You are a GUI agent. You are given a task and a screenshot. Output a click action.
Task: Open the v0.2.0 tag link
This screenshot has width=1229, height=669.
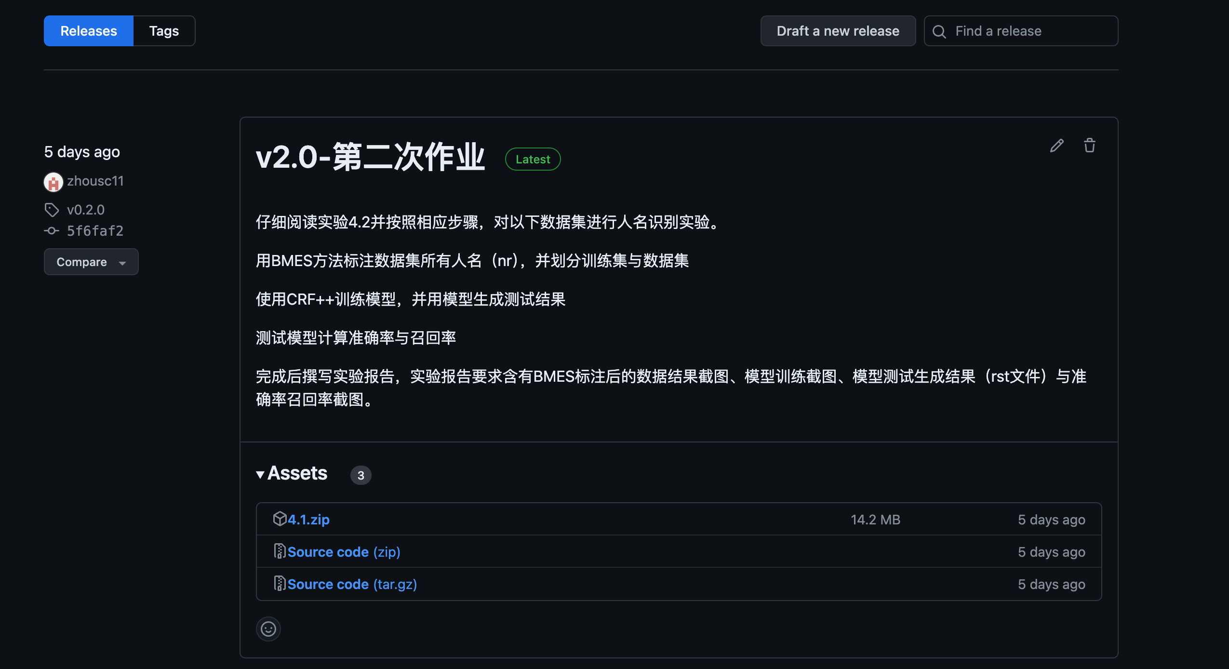pos(86,209)
